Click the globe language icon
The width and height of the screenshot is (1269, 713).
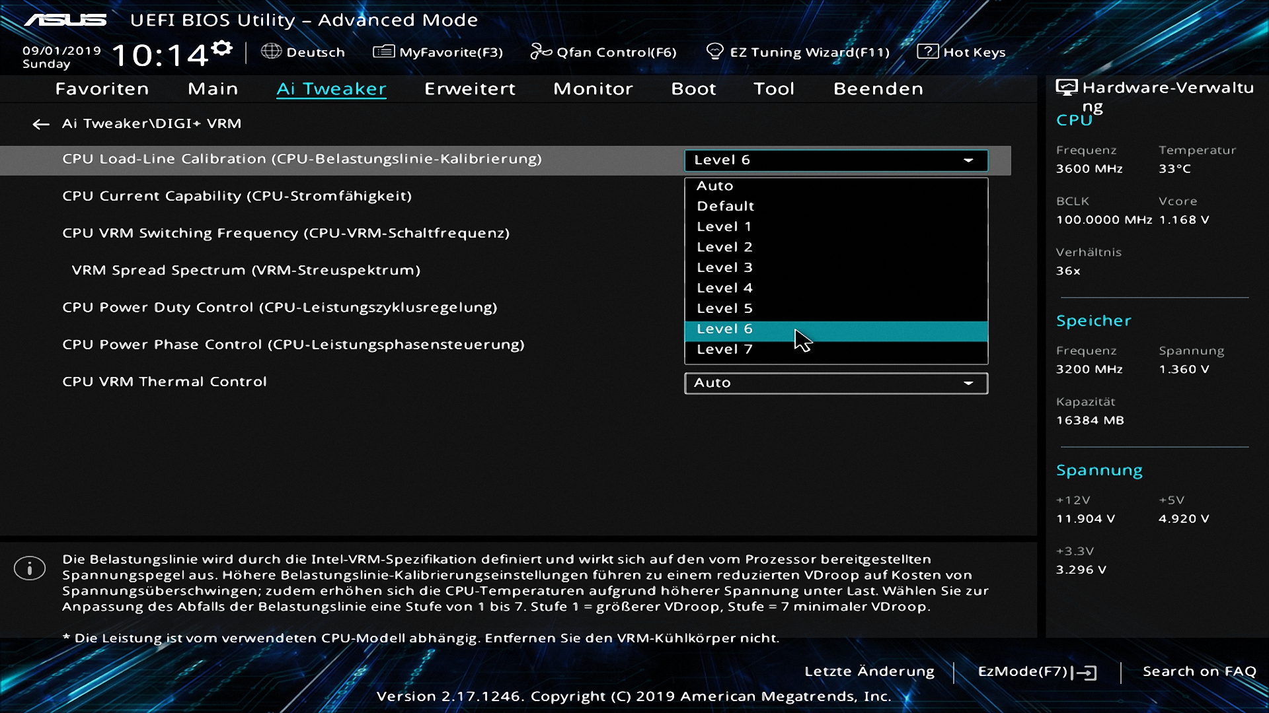(271, 51)
